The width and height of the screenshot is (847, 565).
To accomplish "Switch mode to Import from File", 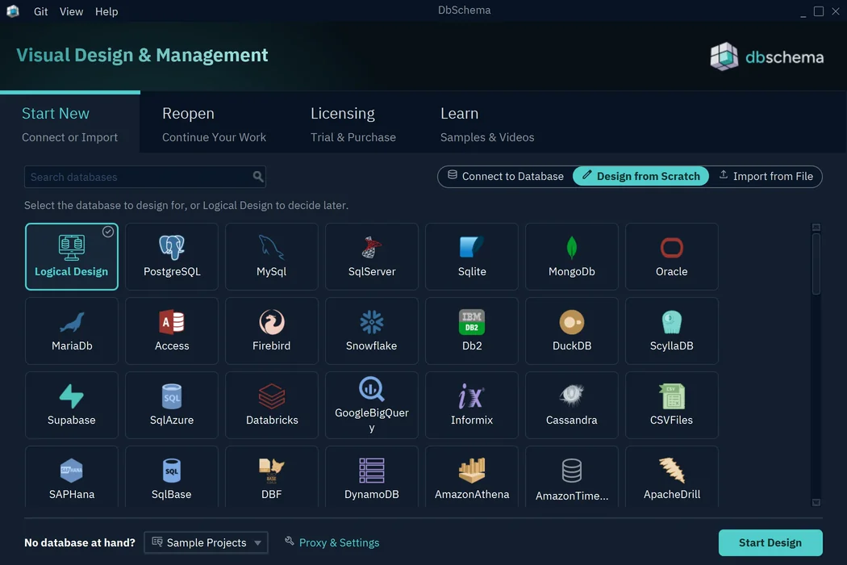I will (x=766, y=176).
